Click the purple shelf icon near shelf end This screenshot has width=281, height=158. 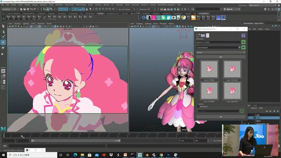(218, 18)
